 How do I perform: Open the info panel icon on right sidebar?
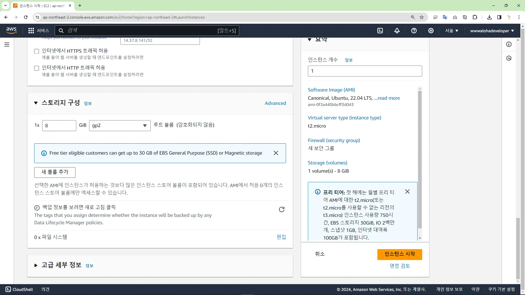tap(509, 45)
